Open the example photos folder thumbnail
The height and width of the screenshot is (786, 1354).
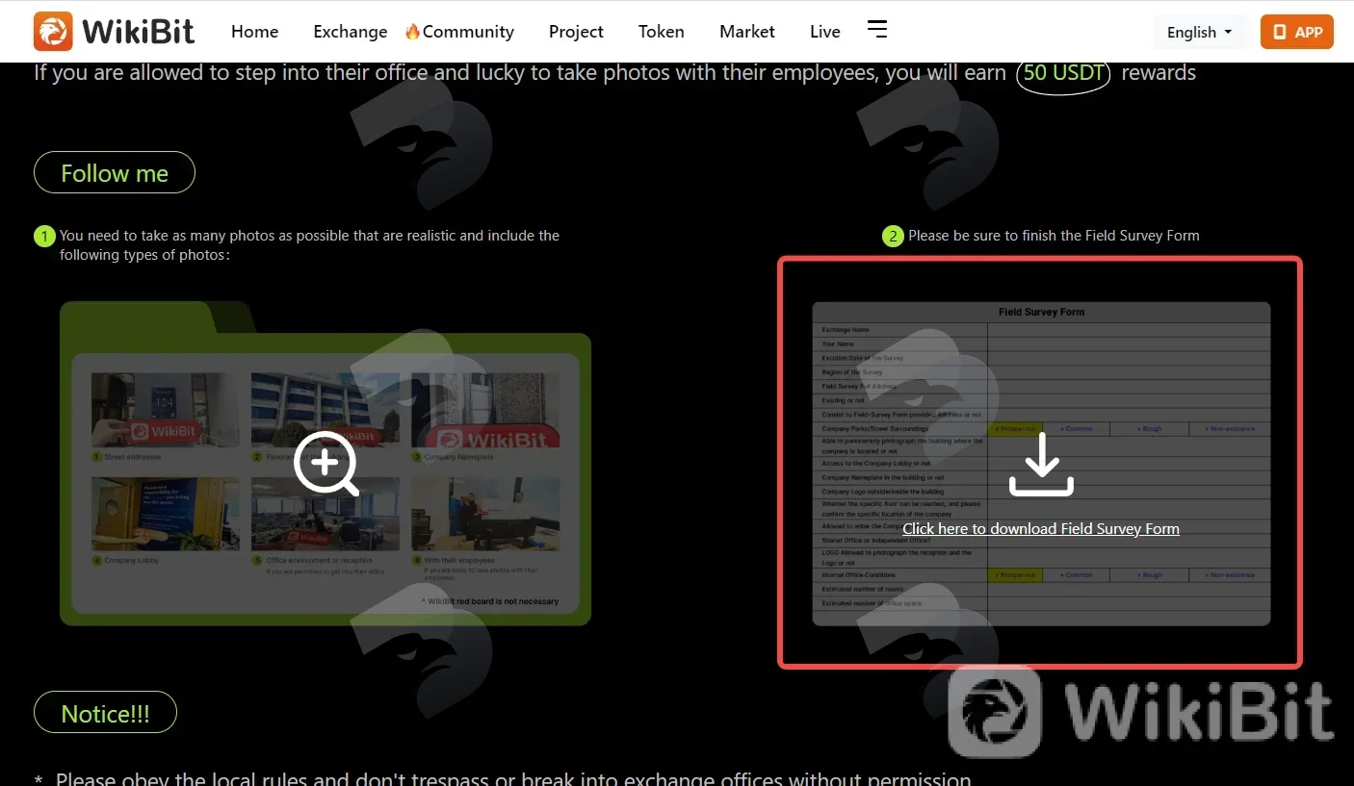325,464
